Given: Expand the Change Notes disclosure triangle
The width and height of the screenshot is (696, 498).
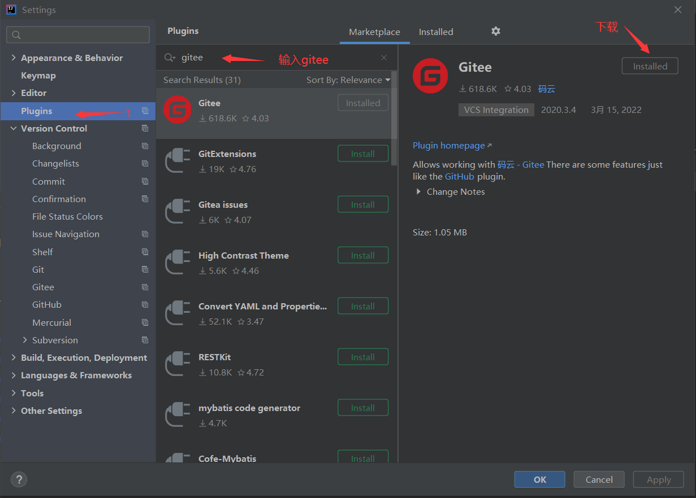Looking at the screenshot, I should click(x=418, y=191).
